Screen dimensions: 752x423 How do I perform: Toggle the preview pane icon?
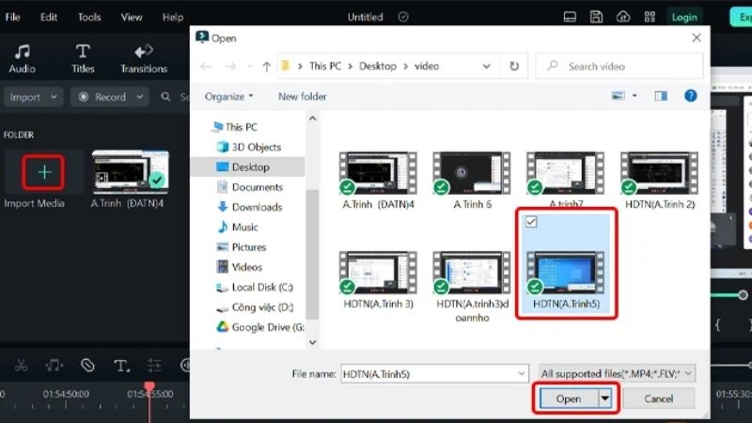coord(661,96)
